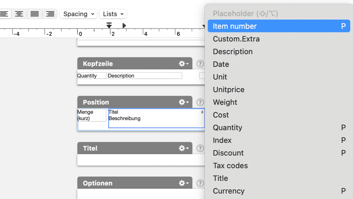Open the Spacing dropdown
This screenshot has height=199, width=353.
coord(79,14)
